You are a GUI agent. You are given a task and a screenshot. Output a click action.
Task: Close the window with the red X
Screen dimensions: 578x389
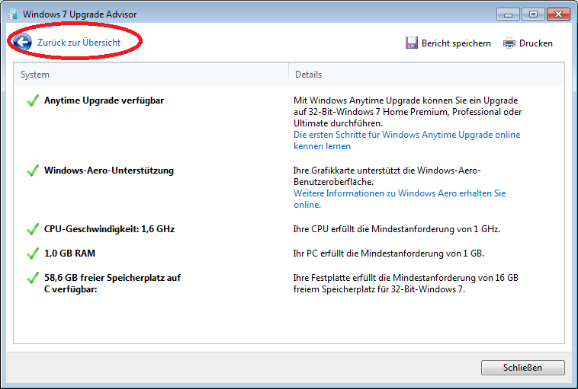558,14
